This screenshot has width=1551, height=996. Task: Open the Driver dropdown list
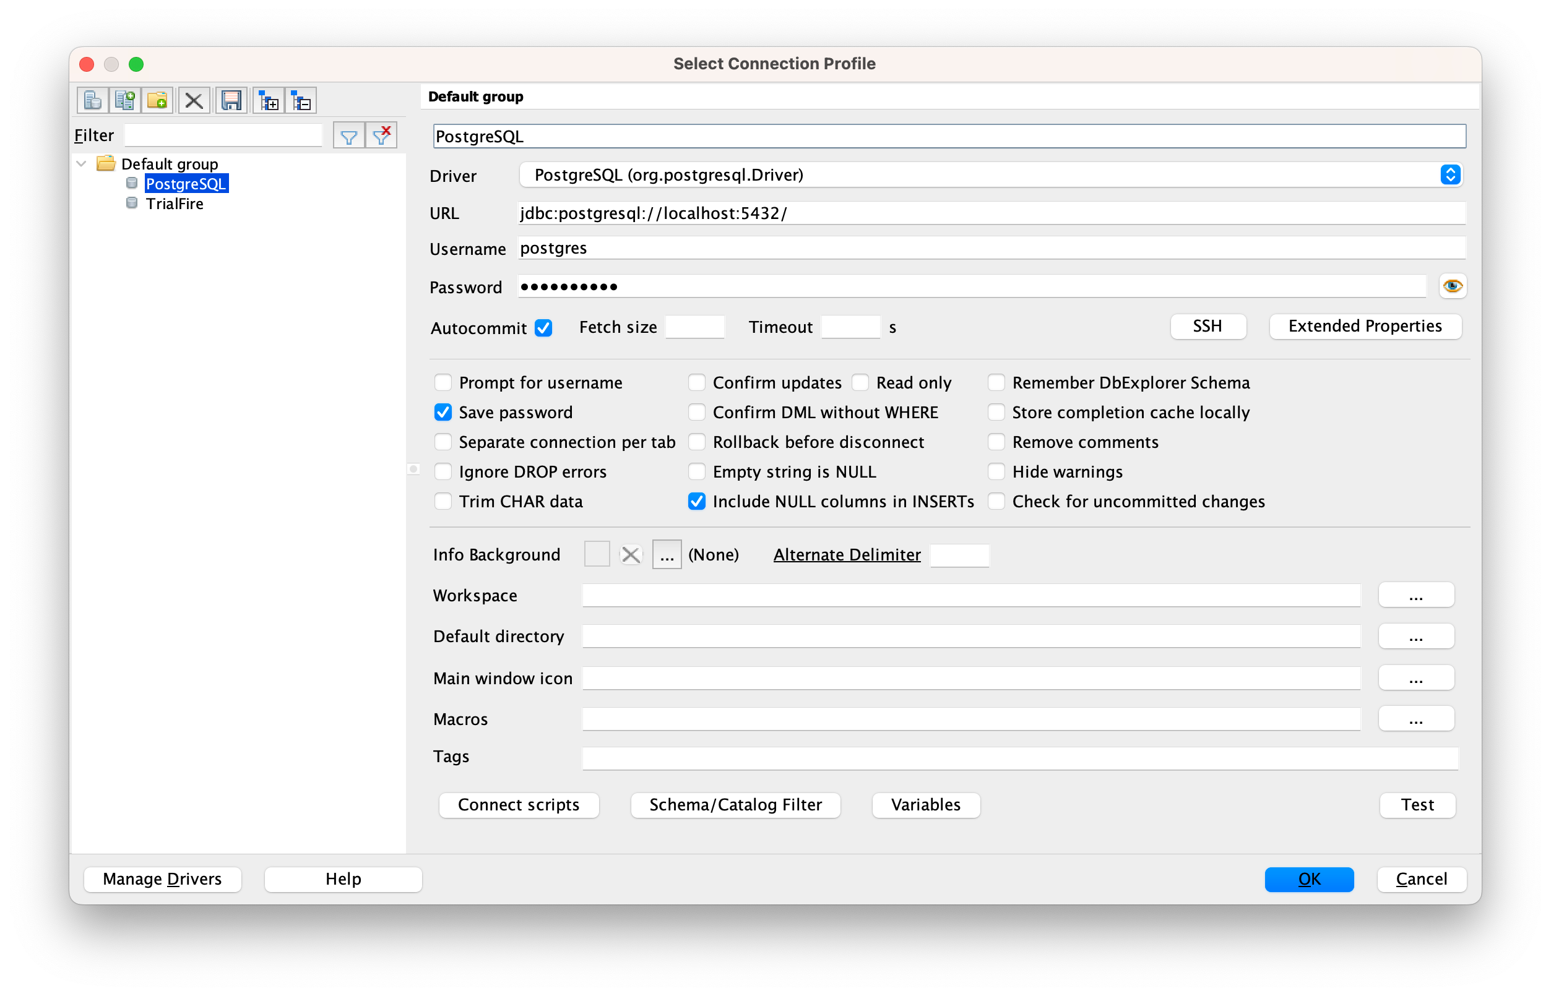(x=1450, y=174)
